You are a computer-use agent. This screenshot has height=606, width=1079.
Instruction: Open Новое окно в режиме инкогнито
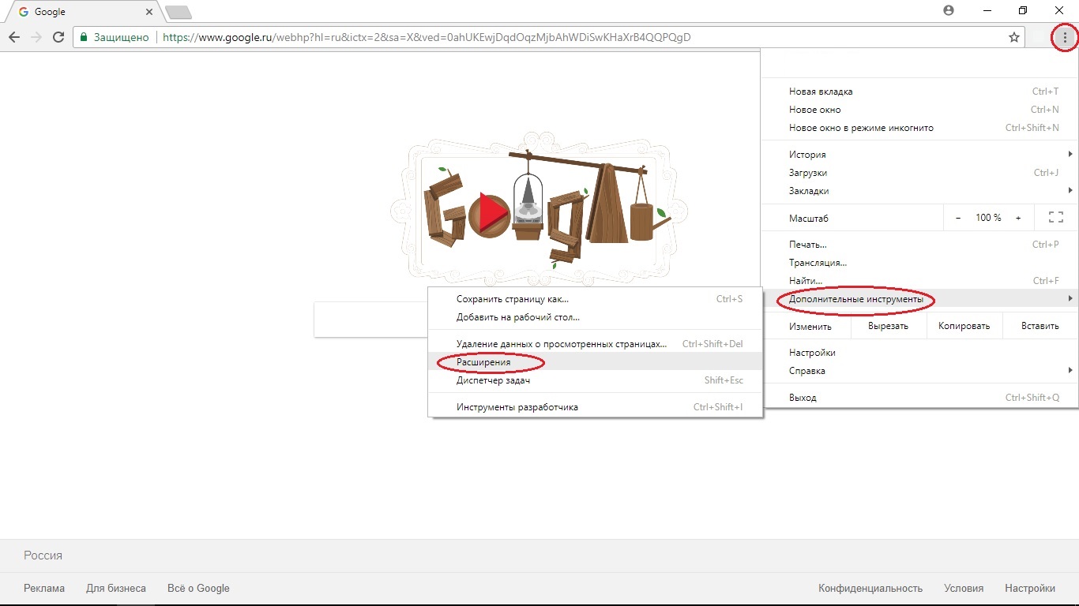[920, 128]
